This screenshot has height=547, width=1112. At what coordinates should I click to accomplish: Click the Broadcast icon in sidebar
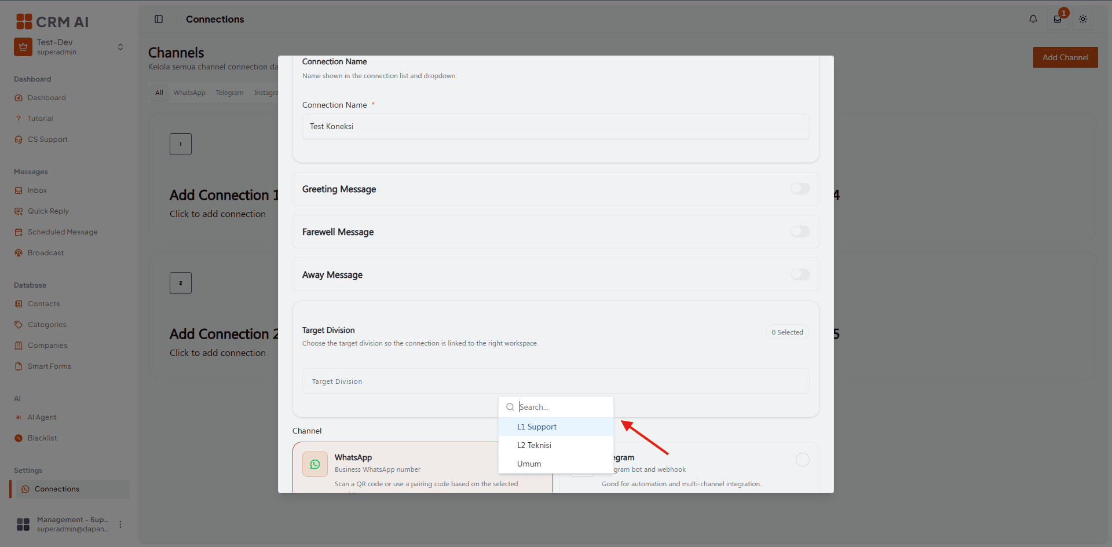point(19,253)
